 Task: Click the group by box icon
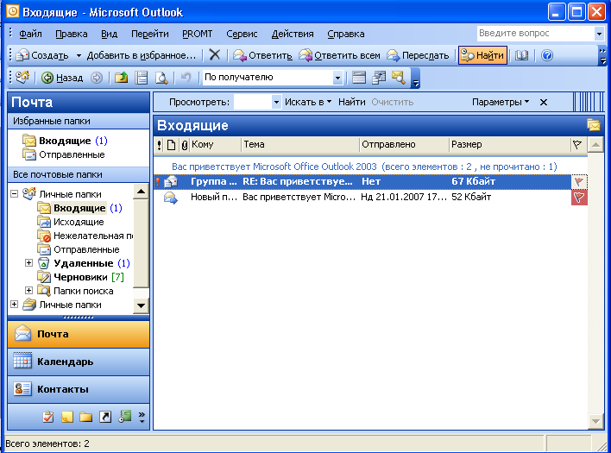(x=378, y=78)
